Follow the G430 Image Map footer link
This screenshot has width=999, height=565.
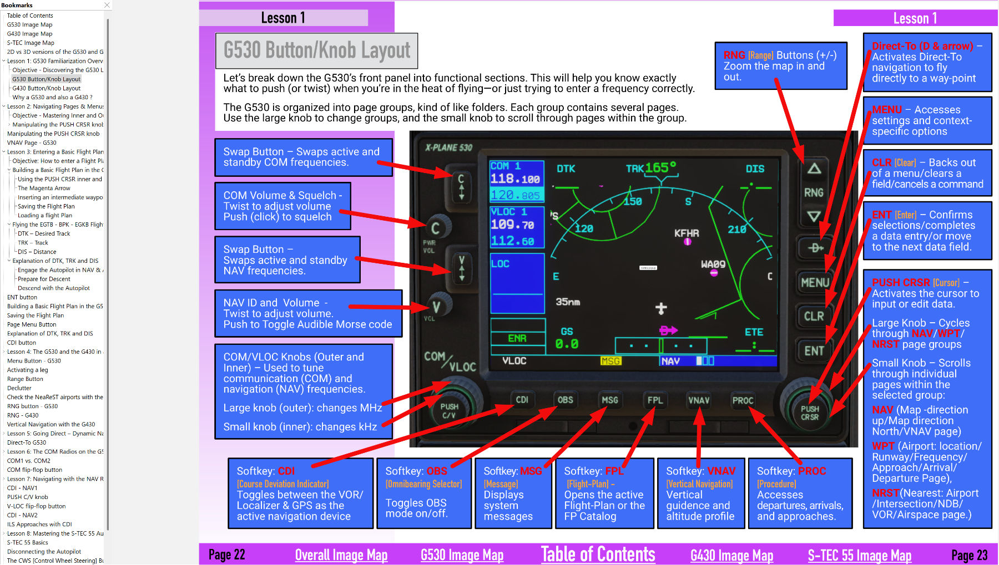(731, 555)
